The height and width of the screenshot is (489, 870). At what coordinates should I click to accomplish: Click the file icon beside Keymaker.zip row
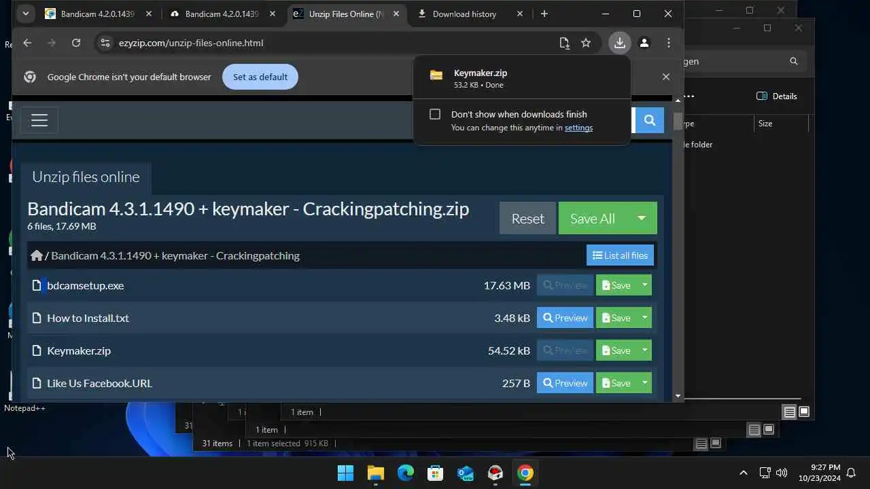pos(37,350)
